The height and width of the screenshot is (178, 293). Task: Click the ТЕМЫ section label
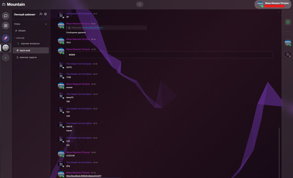coord(17,24)
